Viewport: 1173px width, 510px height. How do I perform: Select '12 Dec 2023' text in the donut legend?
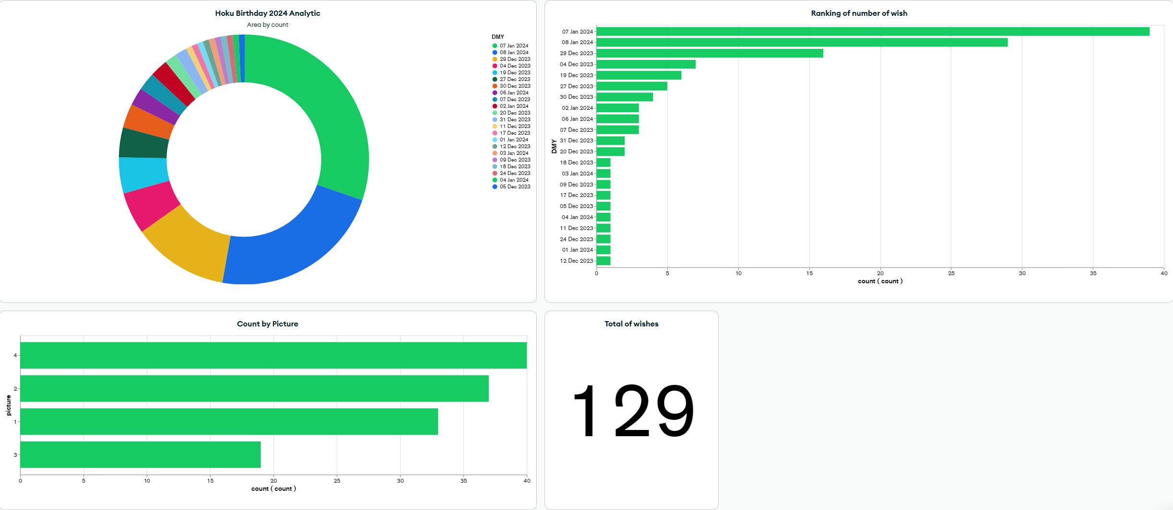click(x=515, y=146)
